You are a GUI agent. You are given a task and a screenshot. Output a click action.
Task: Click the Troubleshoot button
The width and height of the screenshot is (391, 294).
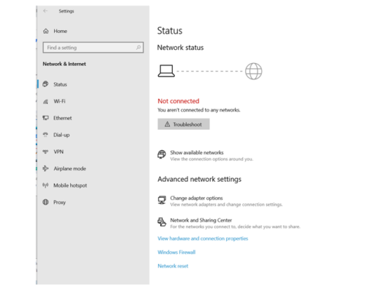click(184, 124)
